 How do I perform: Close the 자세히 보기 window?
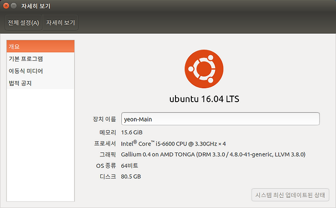[6, 6]
